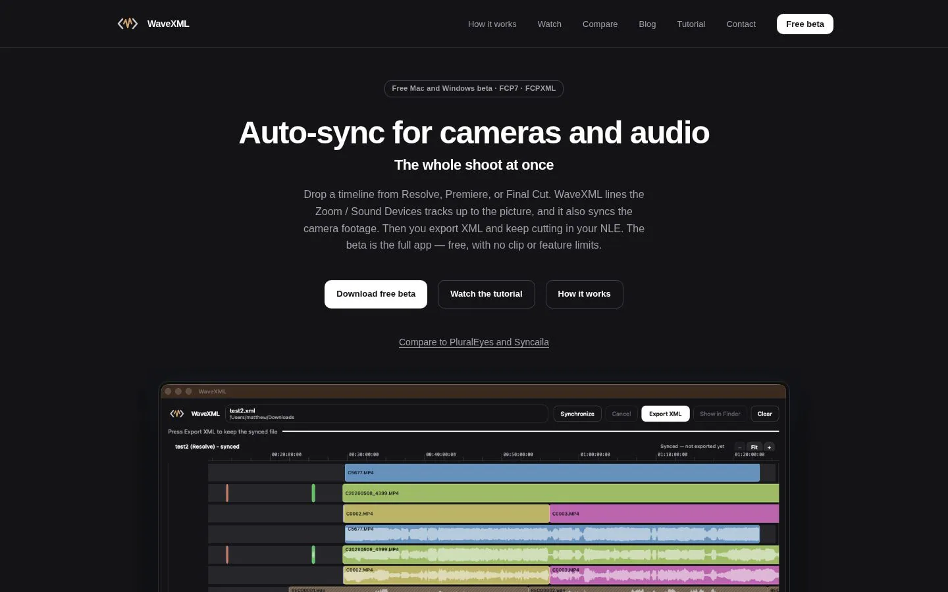
Task: Click Export XML in app preview
Action: pyautogui.click(x=666, y=414)
